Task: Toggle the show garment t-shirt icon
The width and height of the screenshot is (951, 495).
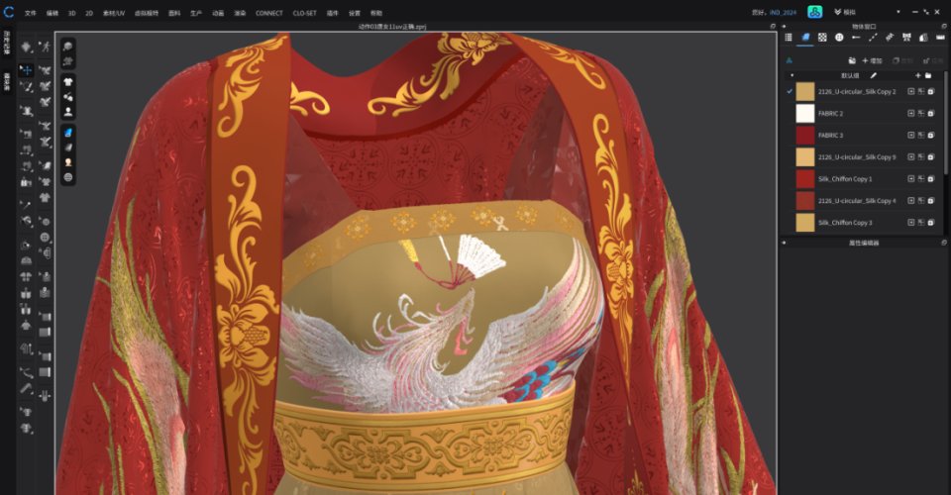Action: (68, 82)
